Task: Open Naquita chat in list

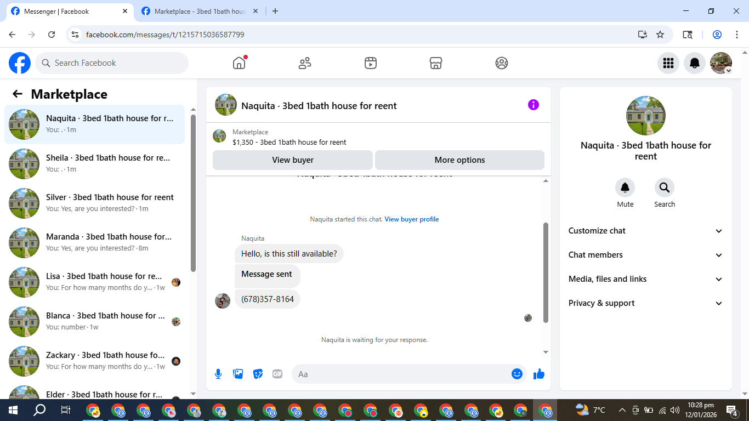Action: coord(95,124)
